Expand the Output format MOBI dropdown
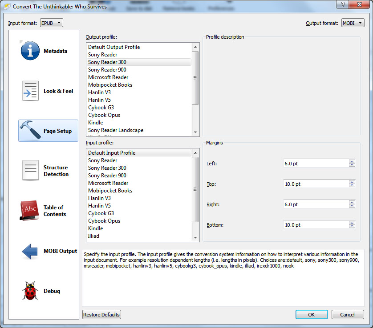 coord(353,23)
